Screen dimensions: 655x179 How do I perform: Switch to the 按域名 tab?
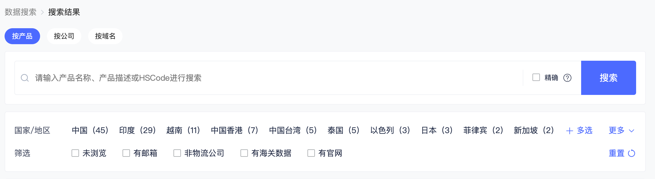point(105,36)
